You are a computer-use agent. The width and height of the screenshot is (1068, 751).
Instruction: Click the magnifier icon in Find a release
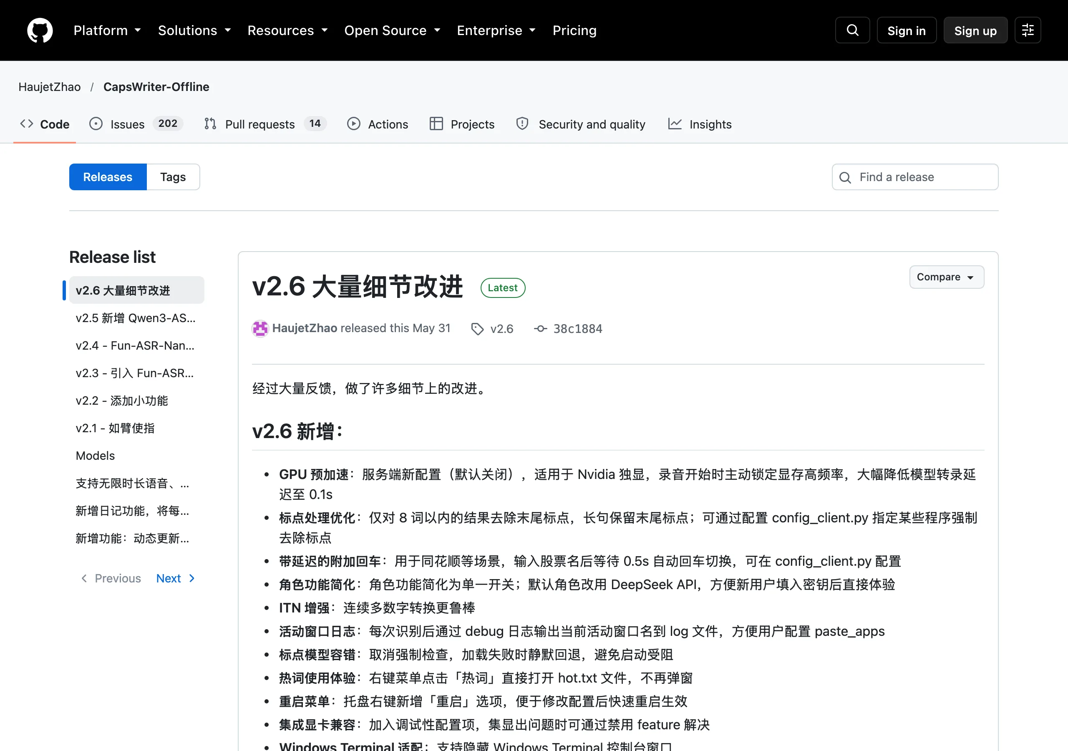pos(845,177)
